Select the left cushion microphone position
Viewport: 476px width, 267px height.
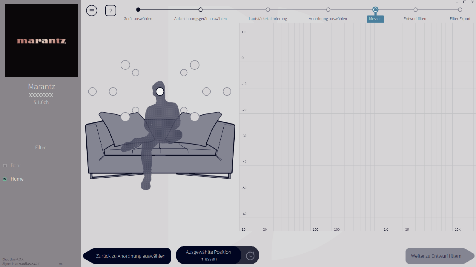tap(125, 117)
